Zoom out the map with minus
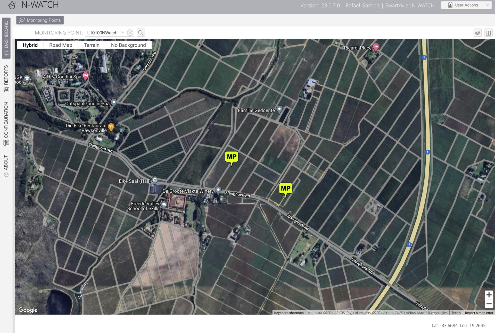This screenshot has width=495, height=333. click(x=489, y=304)
